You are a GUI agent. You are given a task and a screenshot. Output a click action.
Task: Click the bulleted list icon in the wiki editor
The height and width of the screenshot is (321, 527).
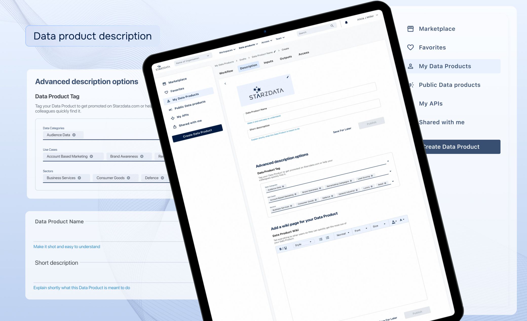pos(321,239)
